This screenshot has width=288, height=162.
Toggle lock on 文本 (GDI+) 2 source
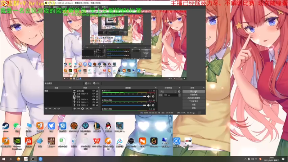click(x=97, y=105)
